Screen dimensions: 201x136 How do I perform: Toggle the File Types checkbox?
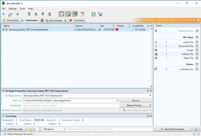click(x=197, y=37)
